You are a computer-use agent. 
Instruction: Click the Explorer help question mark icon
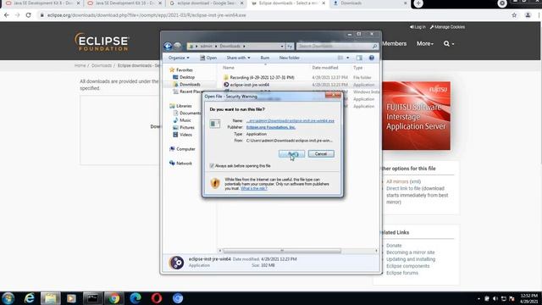tap(372, 58)
